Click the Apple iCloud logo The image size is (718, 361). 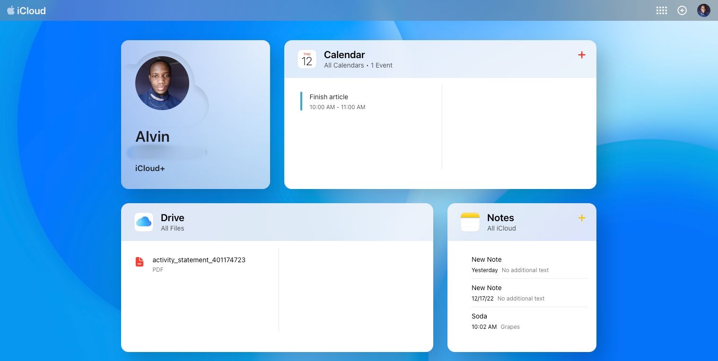pyautogui.click(x=26, y=10)
